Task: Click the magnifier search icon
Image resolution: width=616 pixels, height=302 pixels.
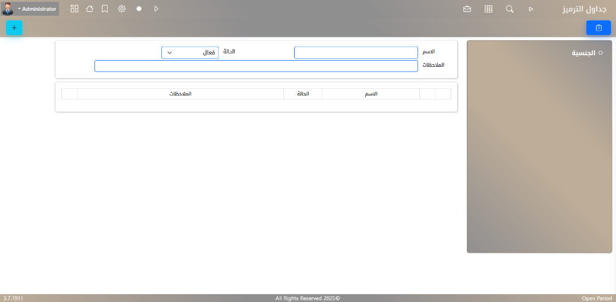Action: coord(510,9)
